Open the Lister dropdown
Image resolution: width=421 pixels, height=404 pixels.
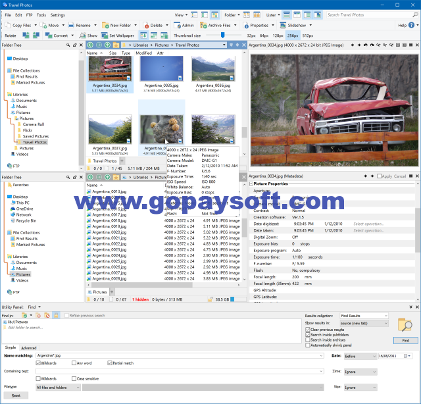273,15
